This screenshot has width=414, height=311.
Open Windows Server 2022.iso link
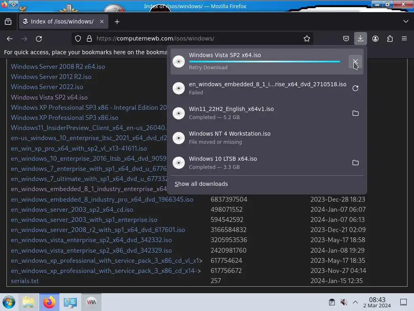(47, 87)
